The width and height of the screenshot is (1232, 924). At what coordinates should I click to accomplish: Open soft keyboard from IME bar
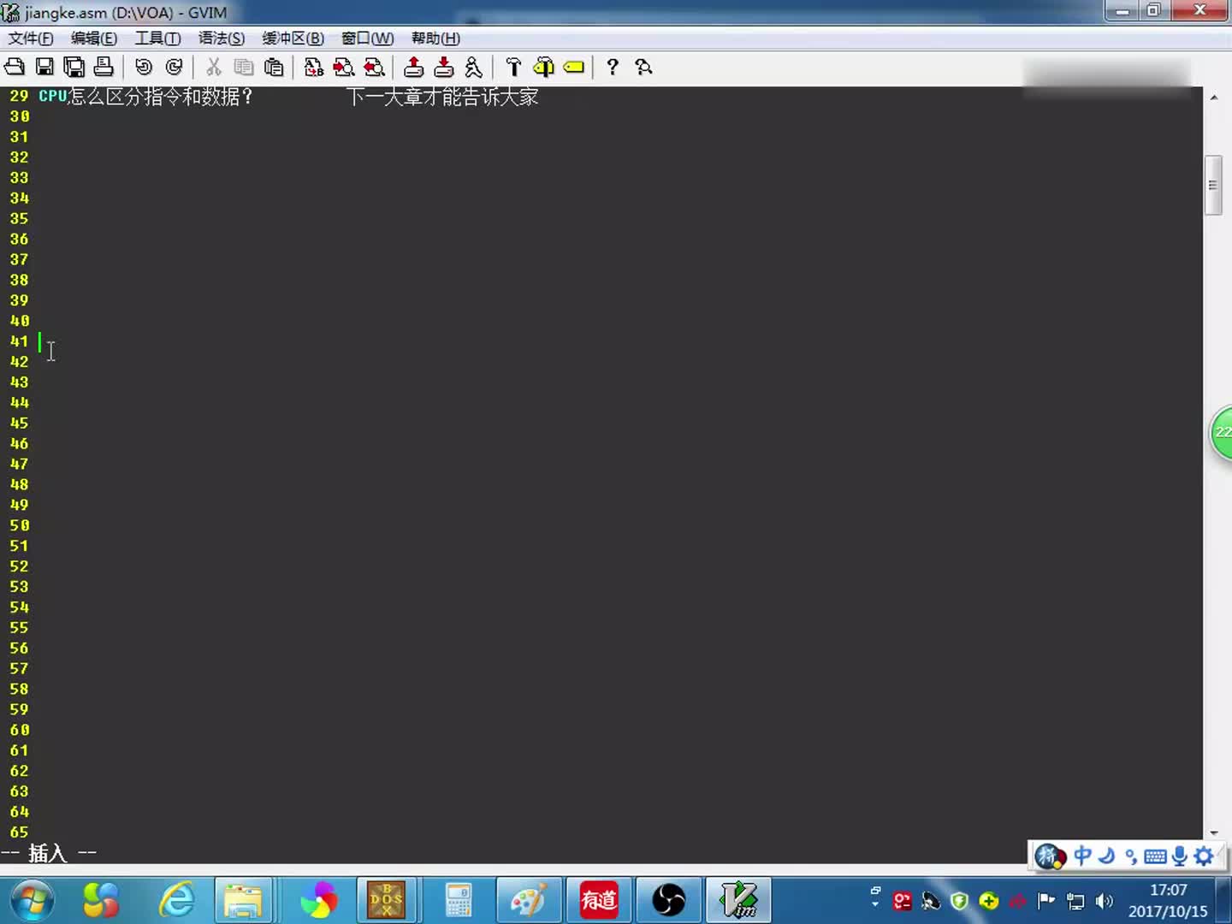1155,856
